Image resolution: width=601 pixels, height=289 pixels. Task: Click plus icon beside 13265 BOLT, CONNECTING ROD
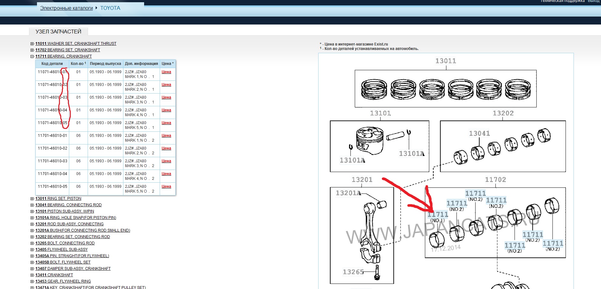32,243
